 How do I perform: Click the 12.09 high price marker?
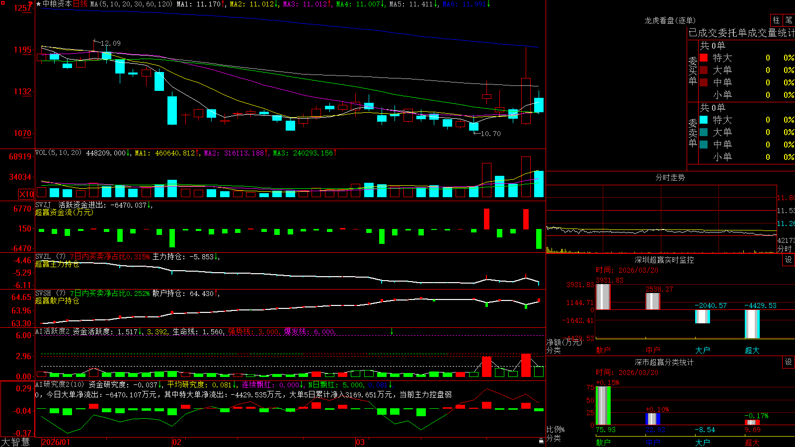click(110, 43)
